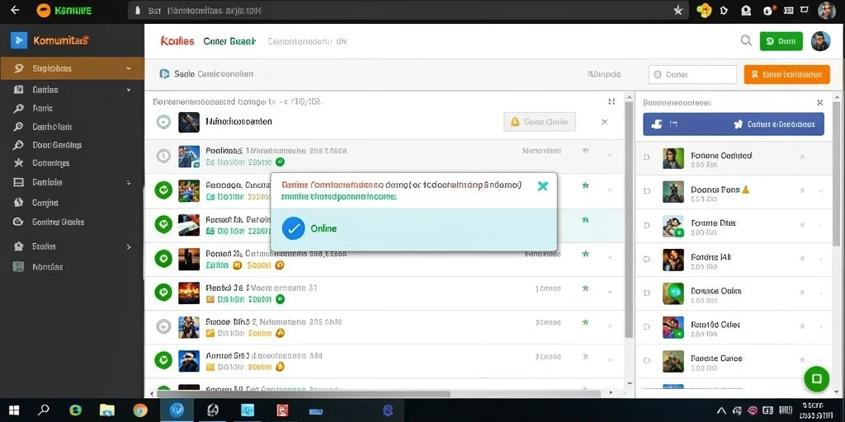Toggle star on 'Amted' list row
The height and width of the screenshot is (422, 845).
click(585, 356)
